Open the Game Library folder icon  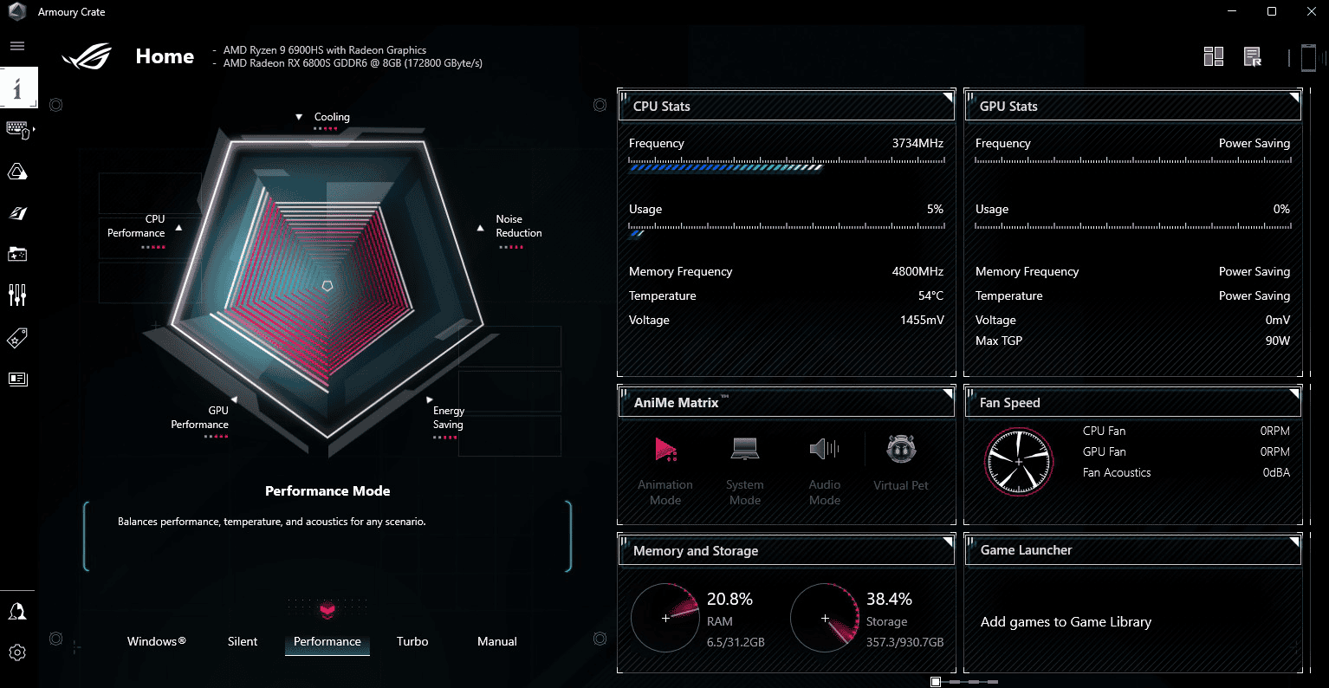[17, 254]
